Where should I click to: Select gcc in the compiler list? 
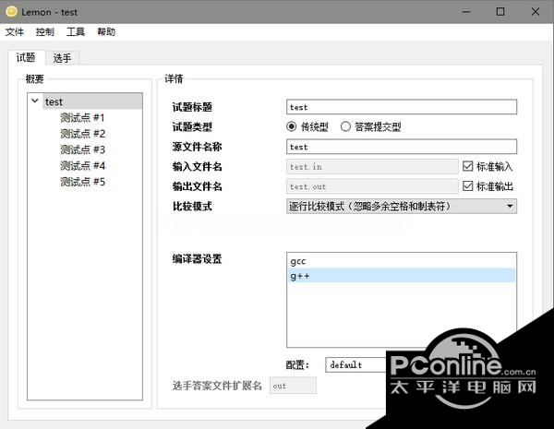coord(402,261)
